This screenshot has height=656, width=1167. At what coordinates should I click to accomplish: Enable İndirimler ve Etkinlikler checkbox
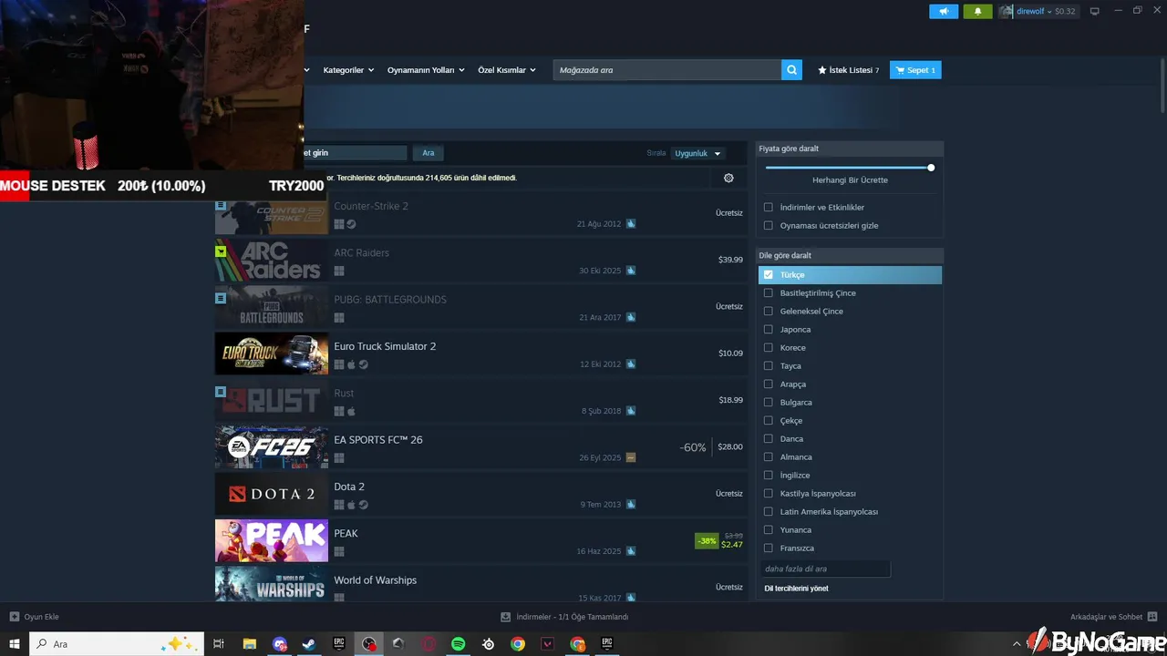pyautogui.click(x=769, y=207)
